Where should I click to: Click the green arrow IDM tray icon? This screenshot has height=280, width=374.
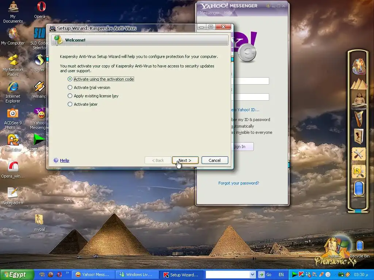coord(295,275)
